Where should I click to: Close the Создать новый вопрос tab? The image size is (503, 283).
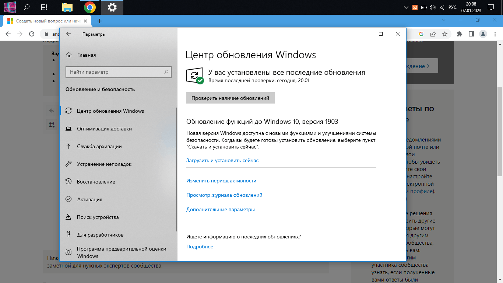(85, 21)
